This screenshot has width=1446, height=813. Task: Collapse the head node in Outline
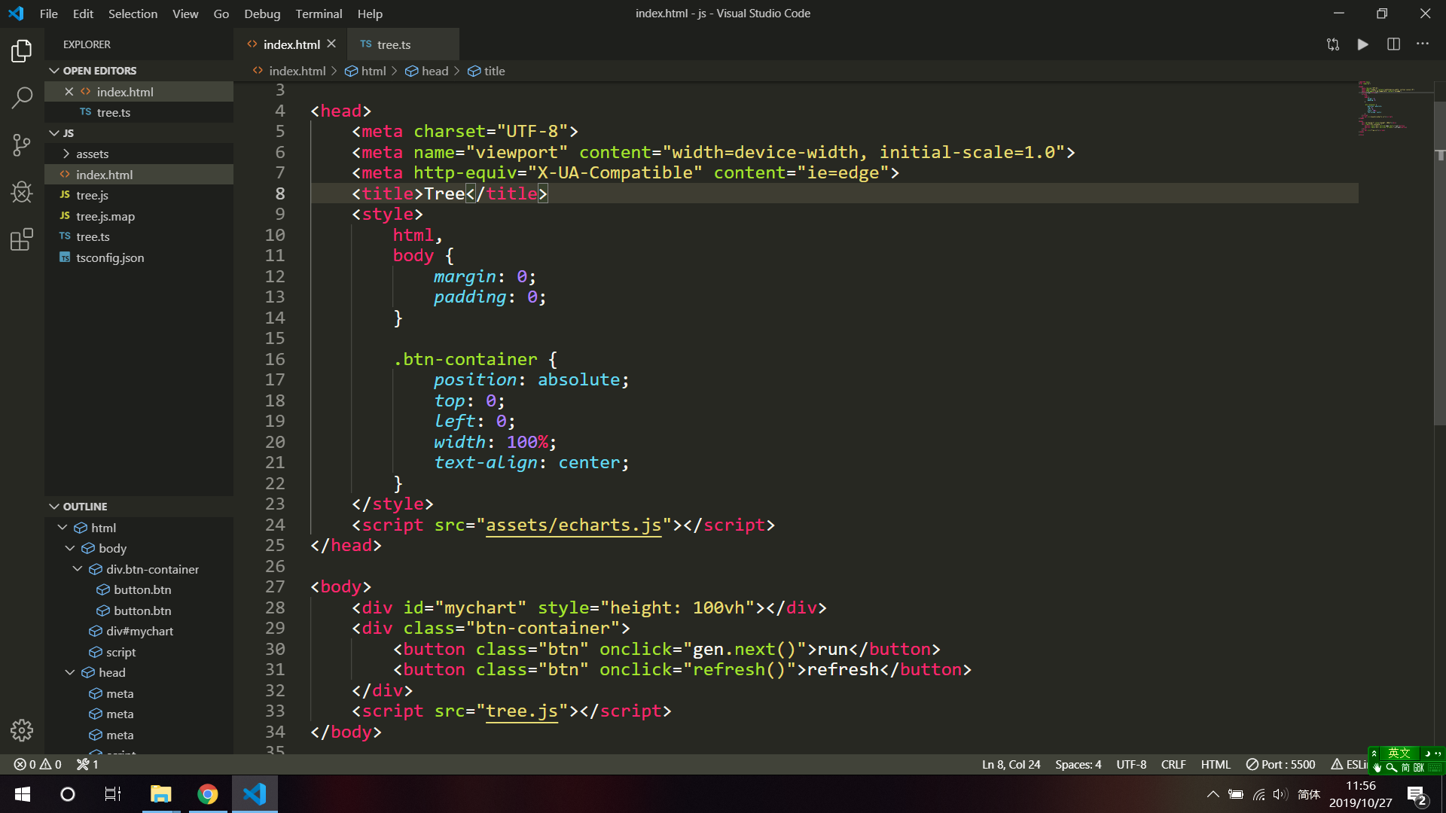click(x=70, y=672)
